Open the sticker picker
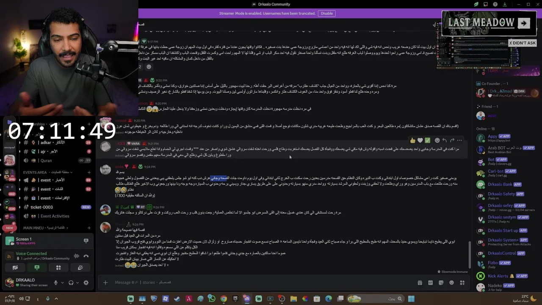The width and height of the screenshot is (542, 305). pyautogui.click(x=441, y=283)
